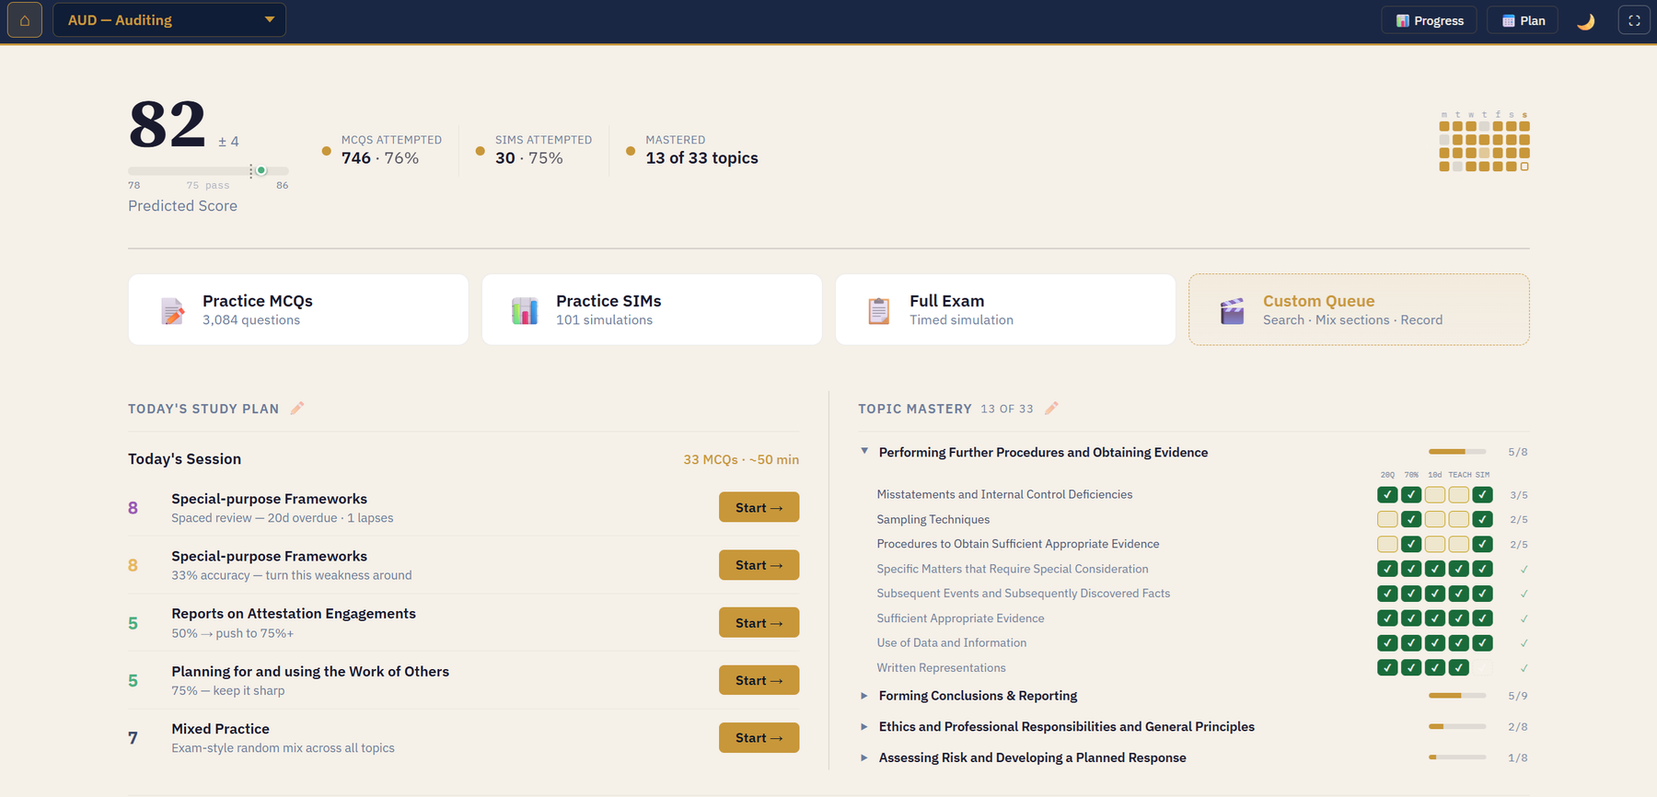
Task: Open the Custom Queue card
Action: coord(1359,309)
